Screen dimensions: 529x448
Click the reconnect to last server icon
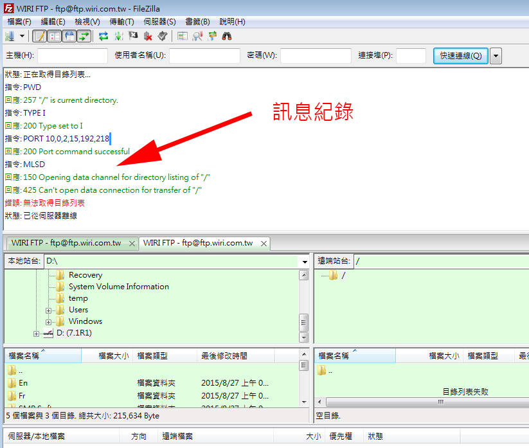click(x=163, y=36)
